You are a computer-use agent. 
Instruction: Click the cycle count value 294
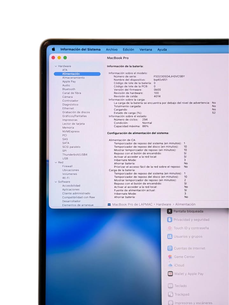[145, 120]
